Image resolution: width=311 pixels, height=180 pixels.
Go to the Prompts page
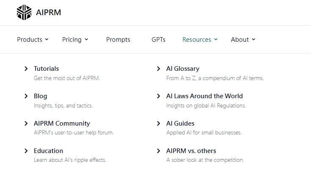pos(118,40)
